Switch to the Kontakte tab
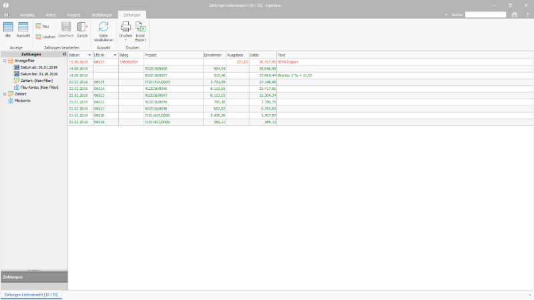Screen dimensions: 534x300 [27, 15]
